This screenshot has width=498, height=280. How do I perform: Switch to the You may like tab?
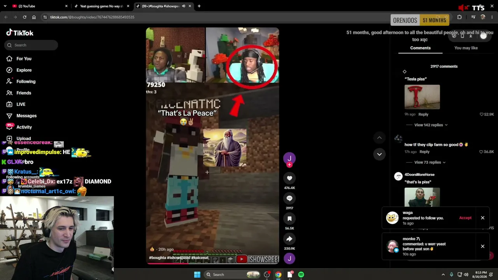pyautogui.click(x=466, y=48)
